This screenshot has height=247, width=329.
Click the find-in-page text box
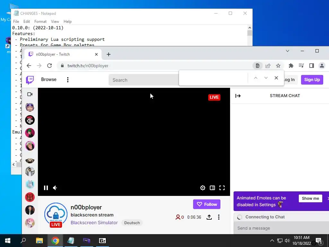pos(213,78)
